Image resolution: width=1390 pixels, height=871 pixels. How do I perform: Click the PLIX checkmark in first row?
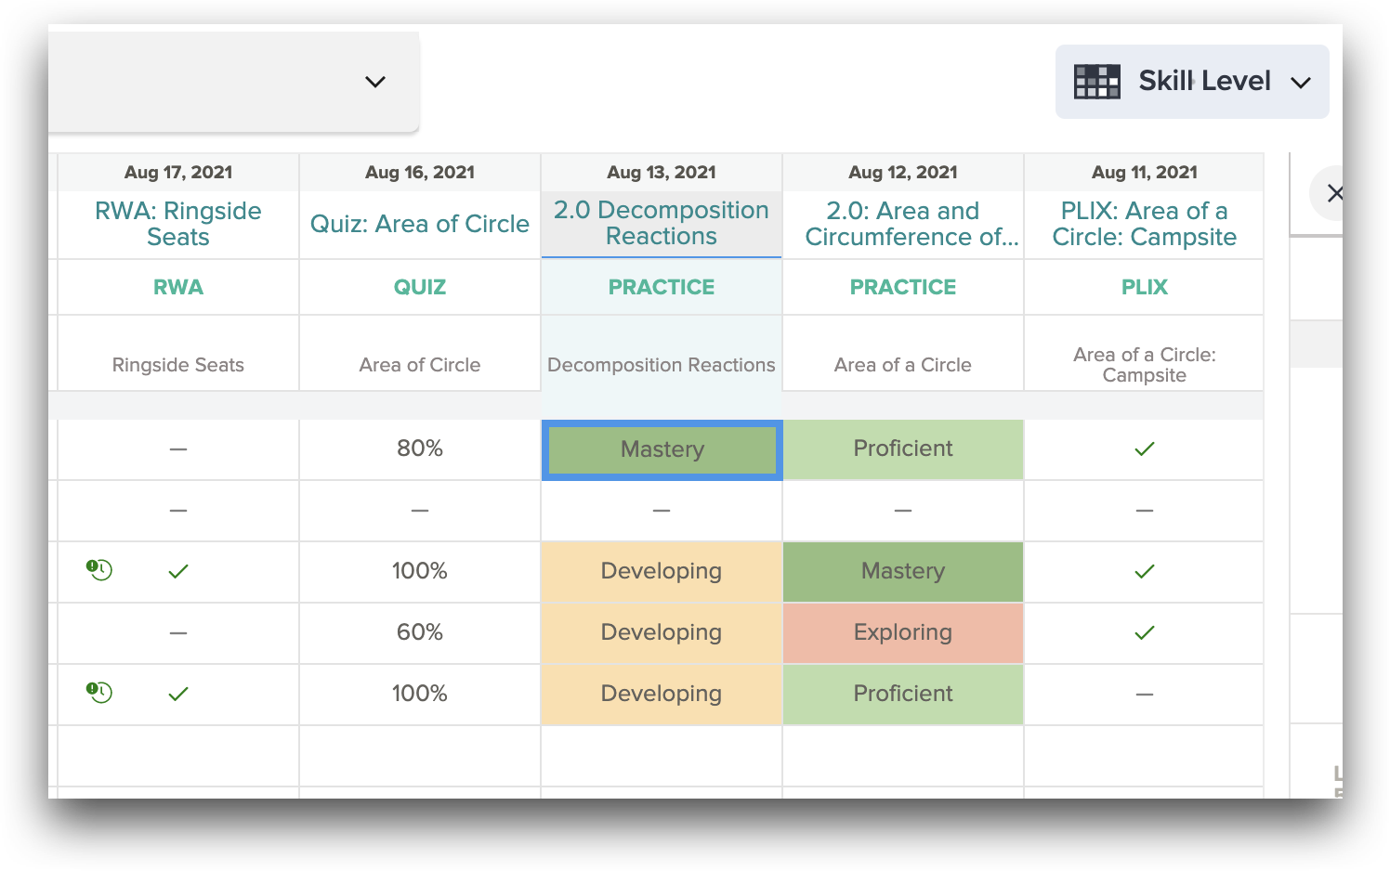[1145, 448]
